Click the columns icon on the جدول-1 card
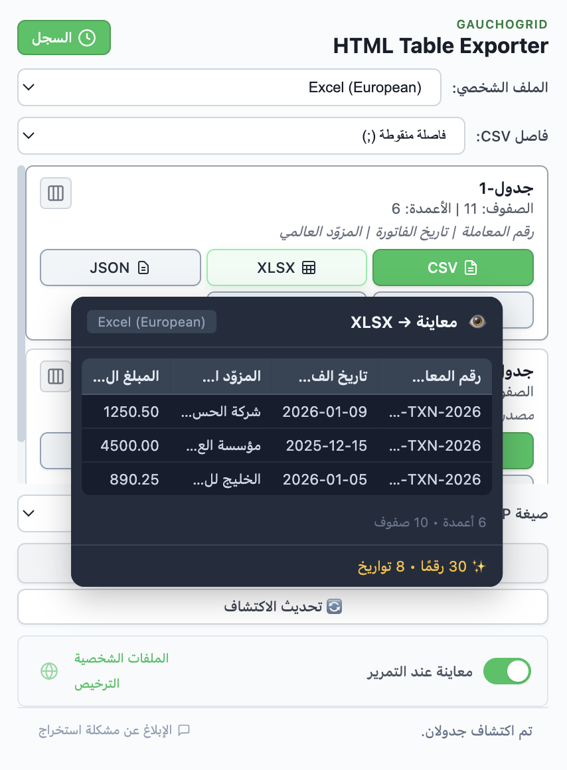567x770 pixels. click(x=56, y=193)
